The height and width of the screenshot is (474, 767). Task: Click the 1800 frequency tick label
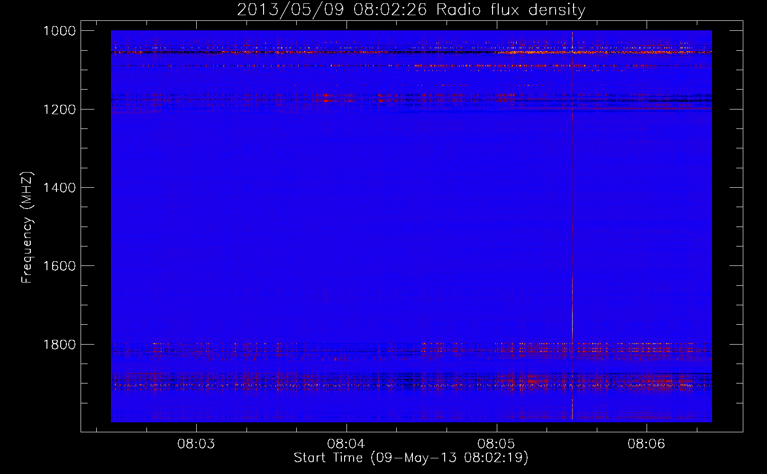coord(59,345)
